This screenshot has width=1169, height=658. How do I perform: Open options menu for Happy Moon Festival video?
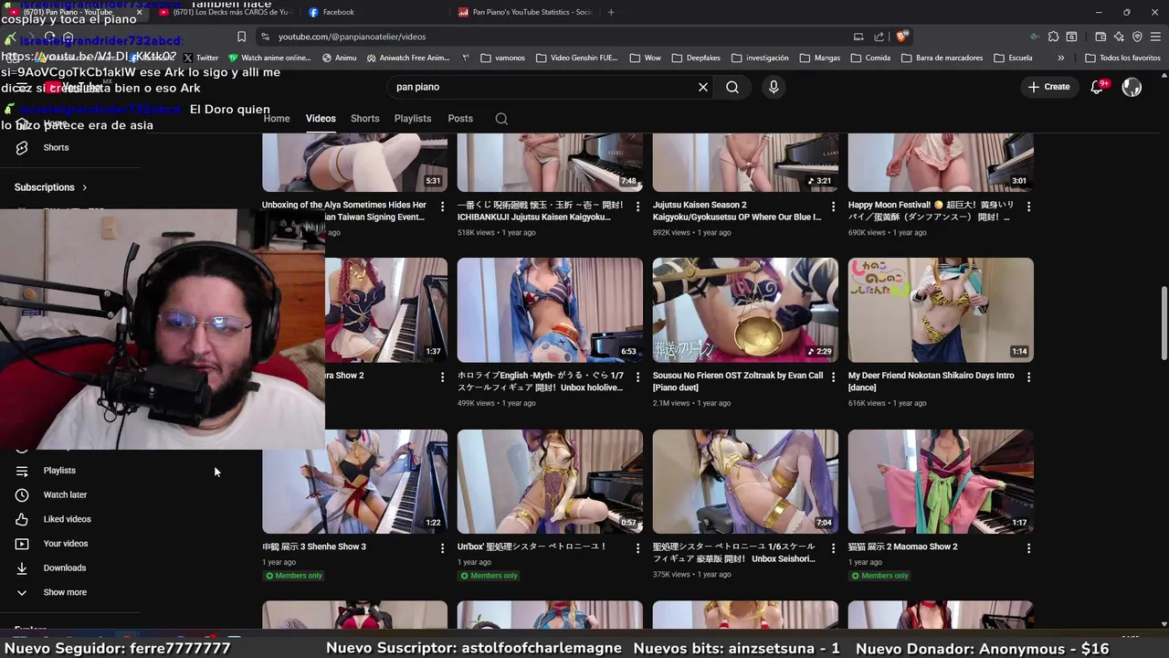click(1028, 207)
